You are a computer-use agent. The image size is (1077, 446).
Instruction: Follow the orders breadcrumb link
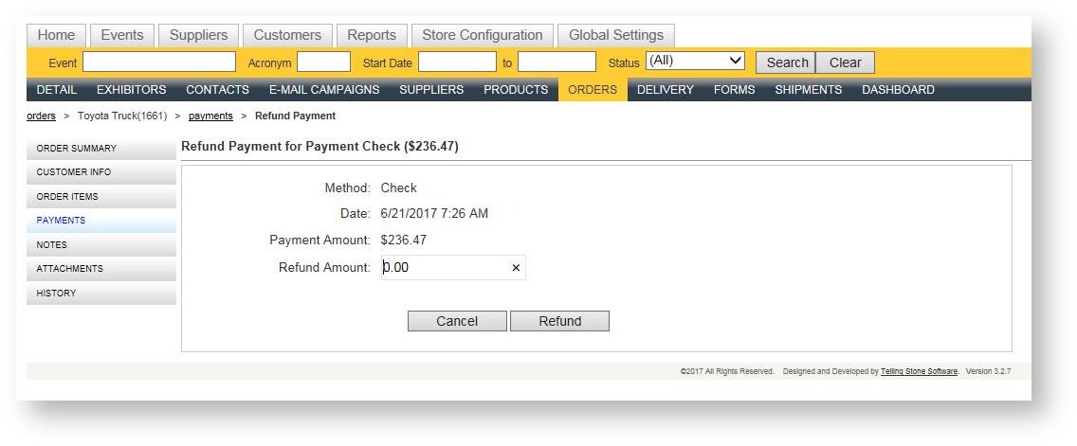[41, 116]
